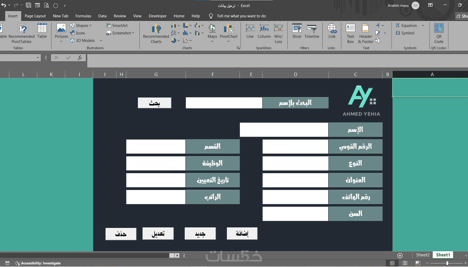Image resolution: width=468 pixels, height=267 pixels.
Task: Click the Tell me what you want box
Action: click(241, 16)
